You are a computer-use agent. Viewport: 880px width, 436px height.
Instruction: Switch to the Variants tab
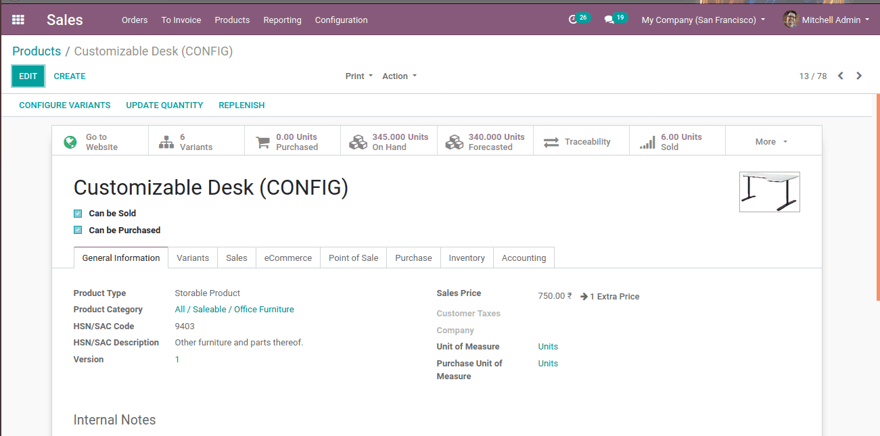pyautogui.click(x=193, y=258)
